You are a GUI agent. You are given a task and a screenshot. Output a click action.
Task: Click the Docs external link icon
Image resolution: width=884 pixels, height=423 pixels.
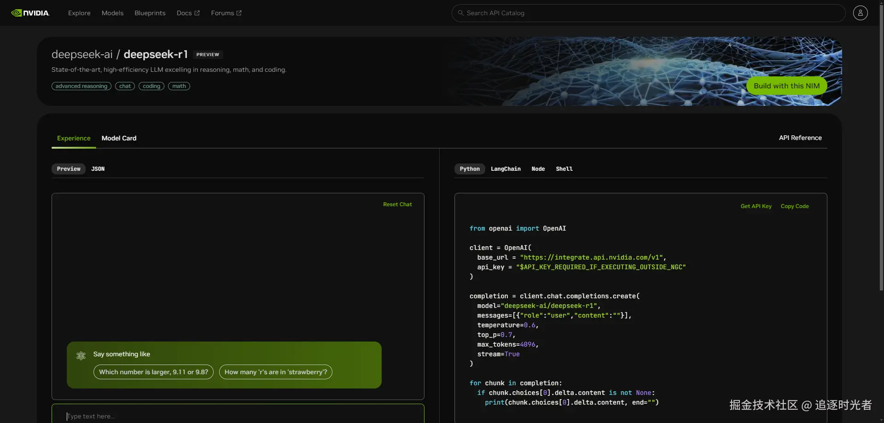[x=197, y=13]
